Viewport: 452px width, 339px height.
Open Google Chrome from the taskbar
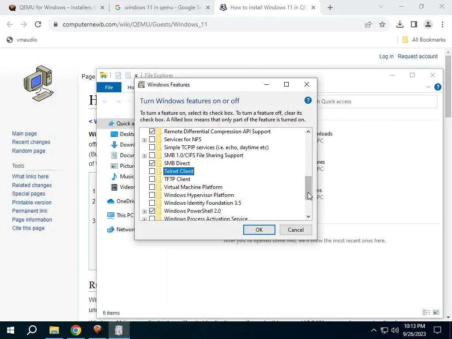coord(76,330)
